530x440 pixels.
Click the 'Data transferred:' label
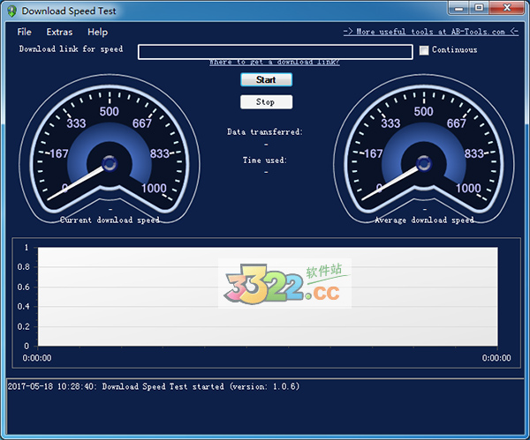tap(265, 132)
